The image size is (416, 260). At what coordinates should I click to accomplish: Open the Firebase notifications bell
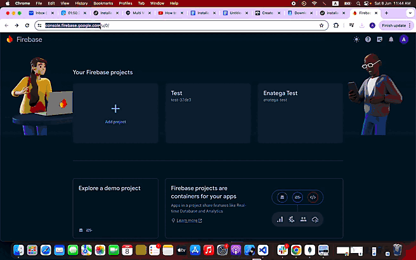(391, 39)
